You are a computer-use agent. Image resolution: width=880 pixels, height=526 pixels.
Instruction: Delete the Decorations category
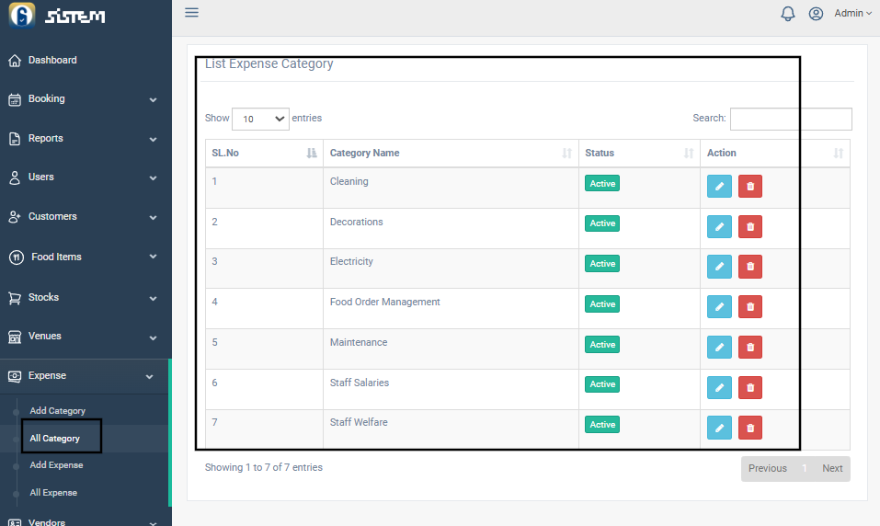(x=750, y=227)
